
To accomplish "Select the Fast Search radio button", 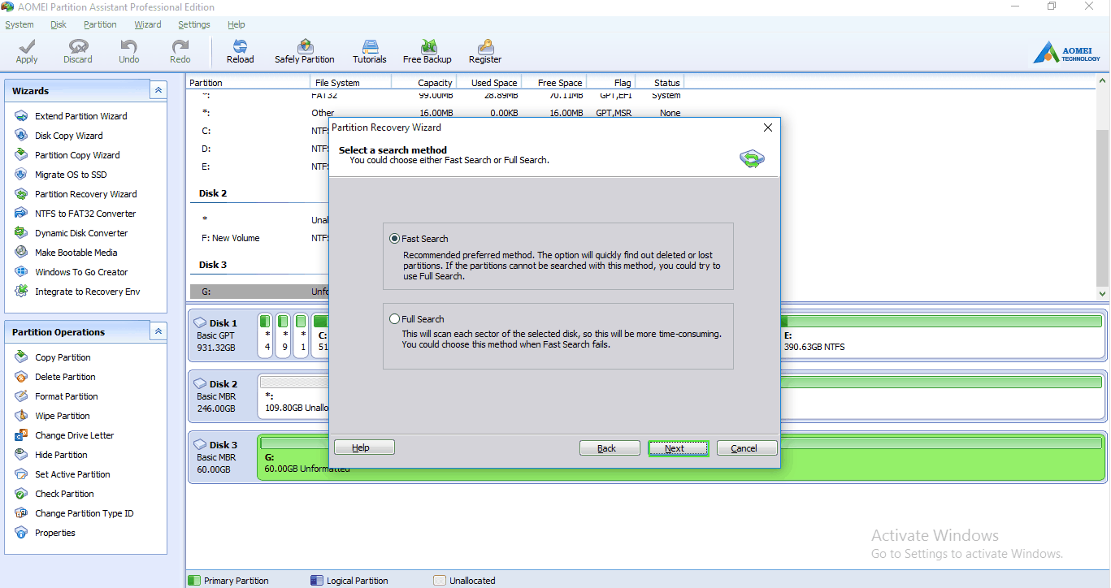I will coord(395,239).
